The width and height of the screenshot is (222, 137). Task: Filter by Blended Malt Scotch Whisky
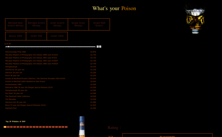(x=16, y=24)
